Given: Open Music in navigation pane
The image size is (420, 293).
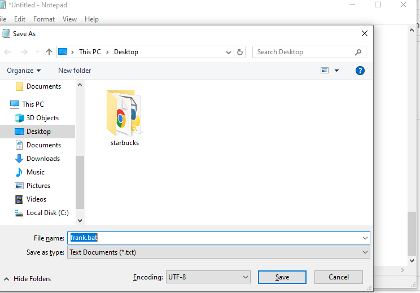Looking at the screenshot, I should tap(30, 172).
